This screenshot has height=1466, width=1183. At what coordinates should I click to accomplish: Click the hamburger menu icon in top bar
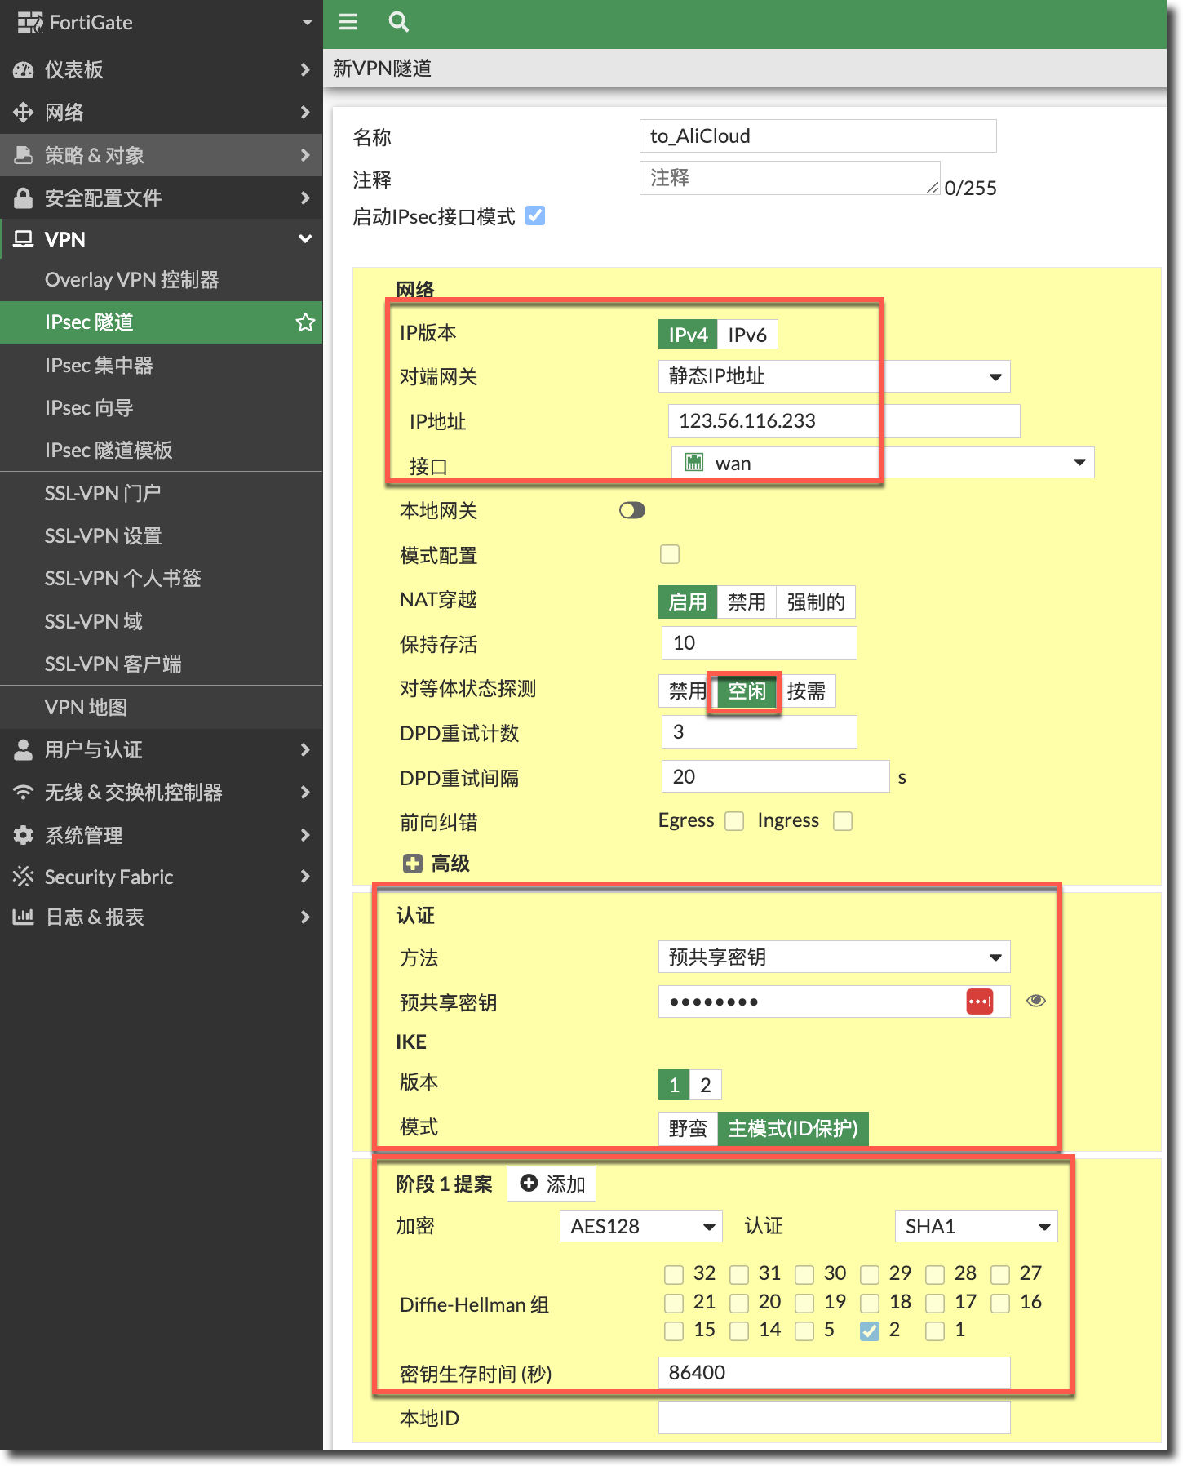coord(348,22)
